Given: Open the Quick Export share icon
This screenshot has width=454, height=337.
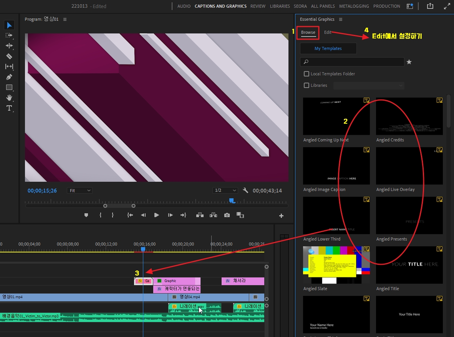Looking at the screenshot, I should click(x=430, y=6).
